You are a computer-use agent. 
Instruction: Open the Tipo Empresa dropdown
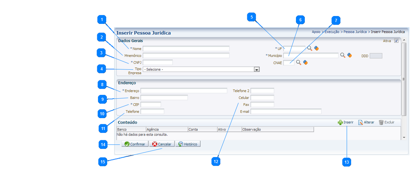tap(256, 69)
